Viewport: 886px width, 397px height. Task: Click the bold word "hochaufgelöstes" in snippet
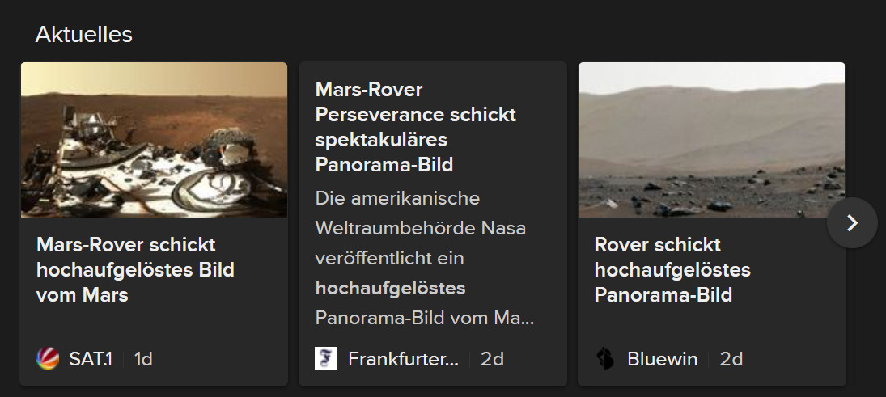coord(390,288)
